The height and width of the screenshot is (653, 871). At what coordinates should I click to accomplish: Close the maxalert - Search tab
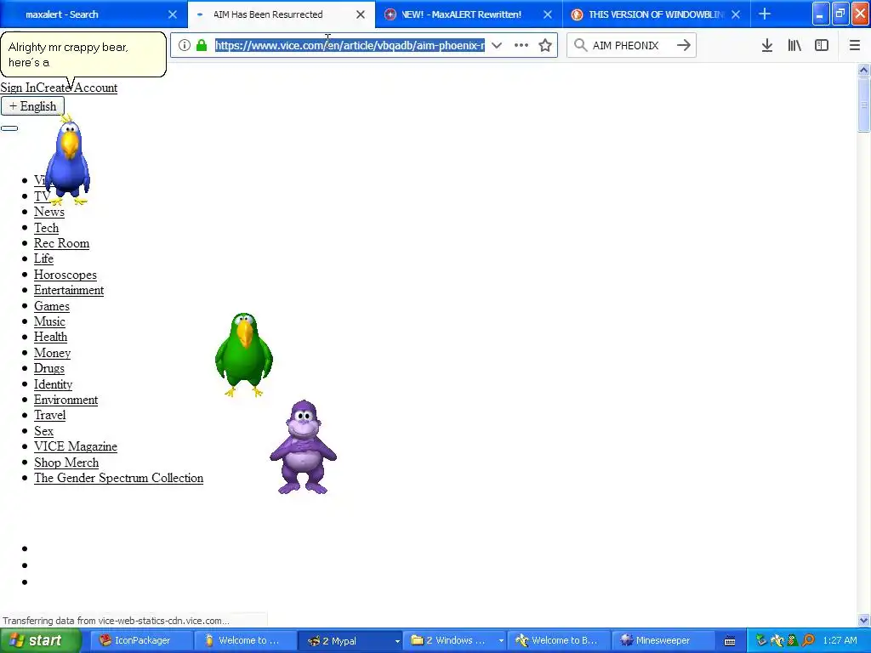173,14
